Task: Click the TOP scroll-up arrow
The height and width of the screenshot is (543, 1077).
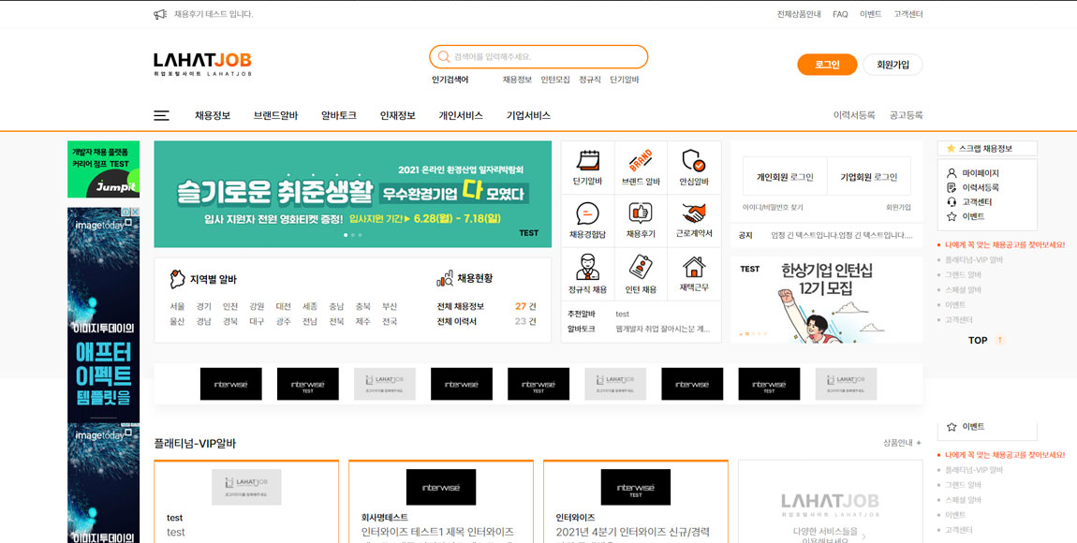Action: click(x=999, y=340)
